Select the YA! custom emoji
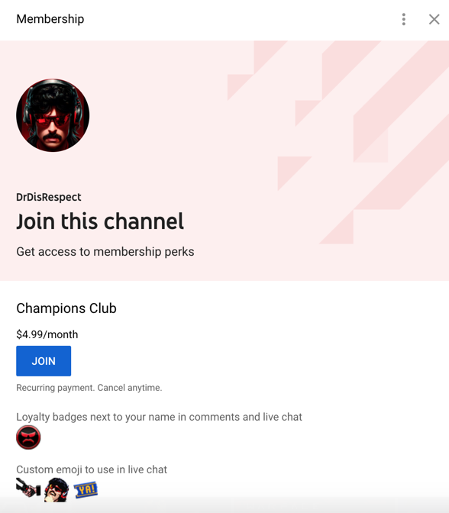Image resolution: width=449 pixels, height=513 pixels. pos(86,490)
